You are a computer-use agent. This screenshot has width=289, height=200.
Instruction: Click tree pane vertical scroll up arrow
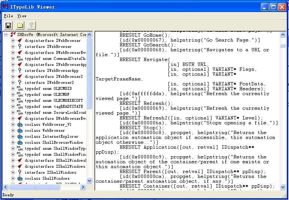coord(89,35)
